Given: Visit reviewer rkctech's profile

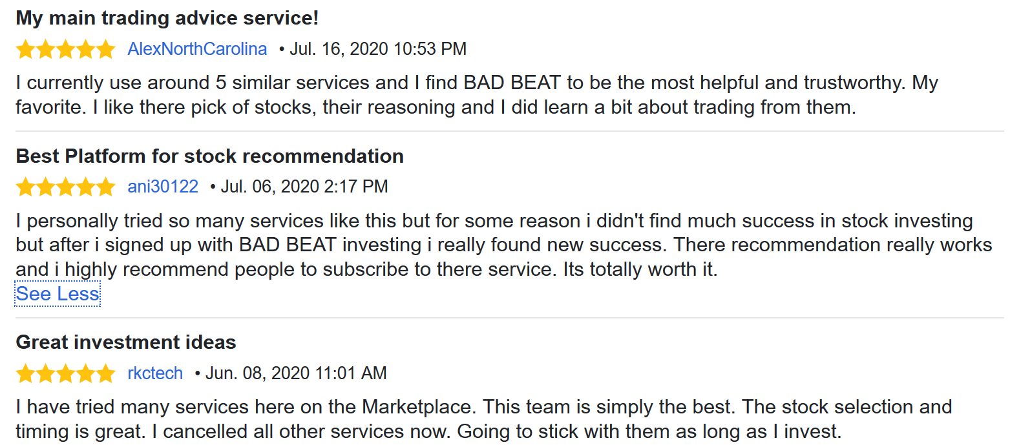Looking at the screenshot, I should [x=155, y=373].
